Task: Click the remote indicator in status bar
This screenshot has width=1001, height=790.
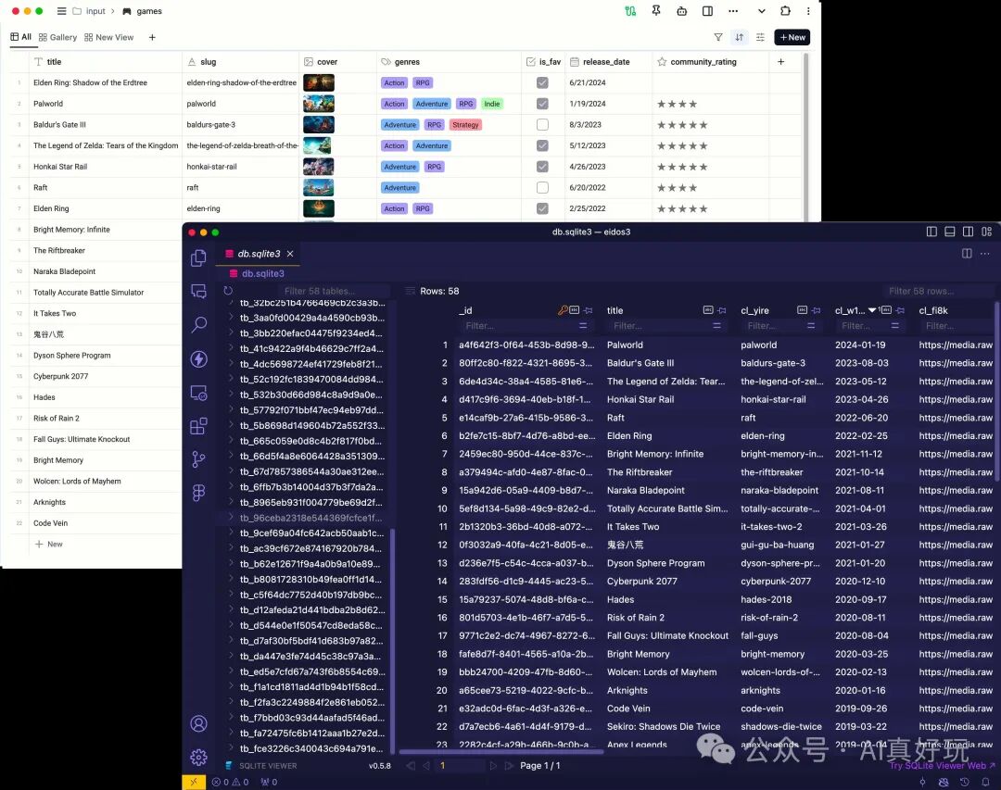Action: [194, 782]
